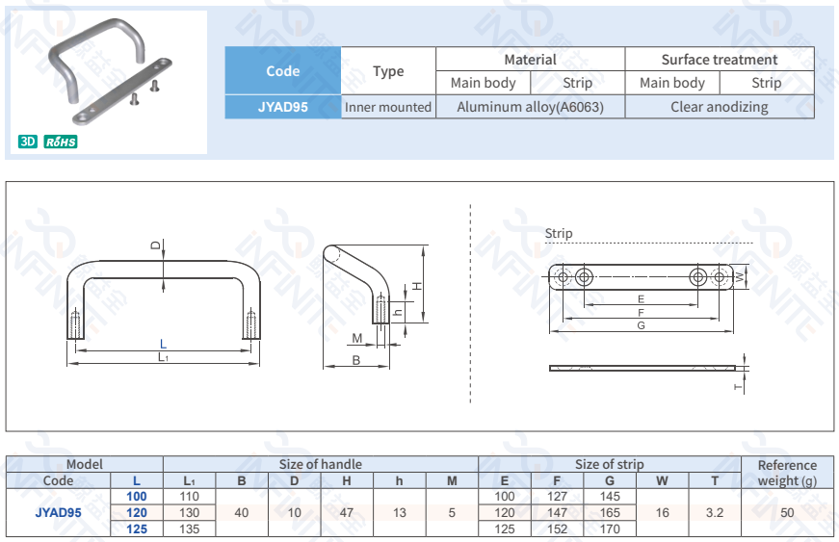Image resolution: width=839 pixels, height=542 pixels.
Task: Click the 'Size of strip' column header
Action: coord(609,464)
